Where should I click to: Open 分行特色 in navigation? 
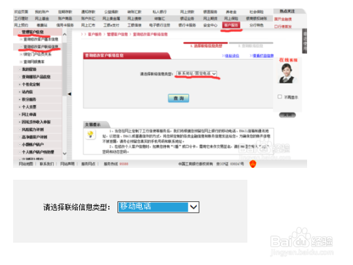click(257, 25)
